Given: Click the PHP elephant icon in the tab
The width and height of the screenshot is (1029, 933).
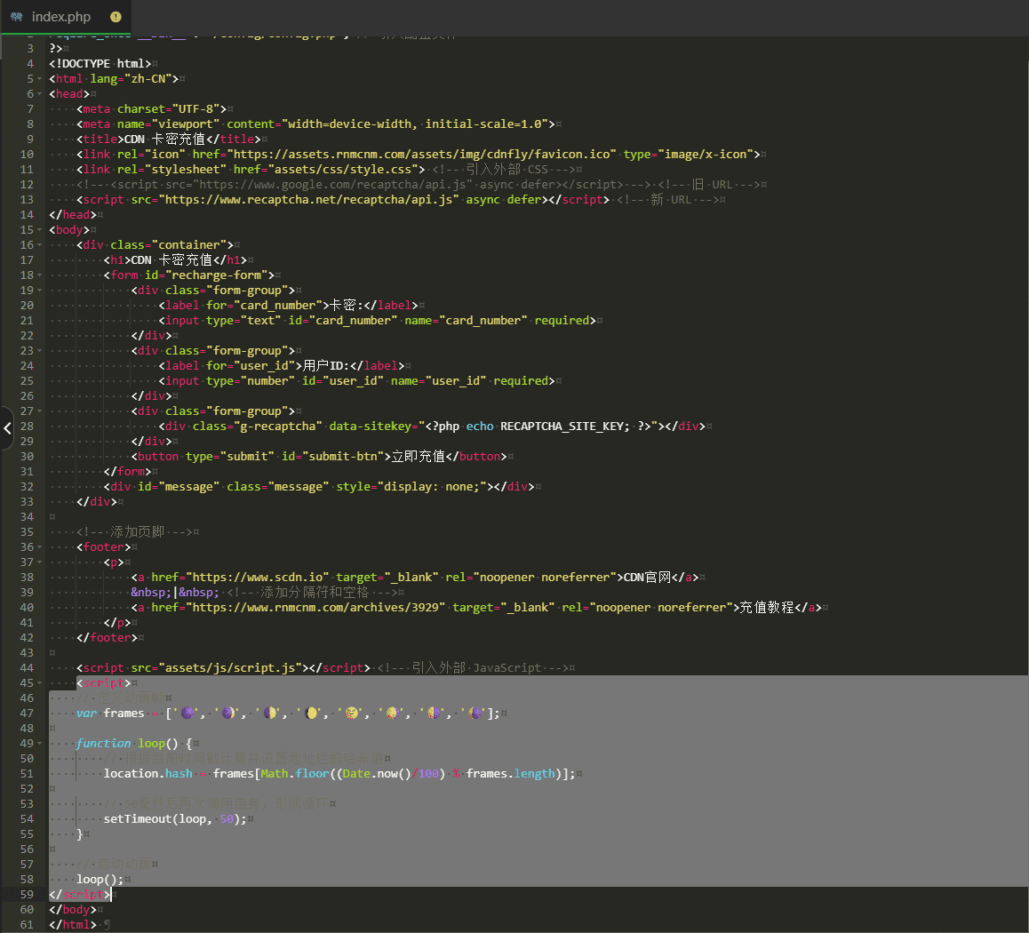Looking at the screenshot, I should pos(16,17).
